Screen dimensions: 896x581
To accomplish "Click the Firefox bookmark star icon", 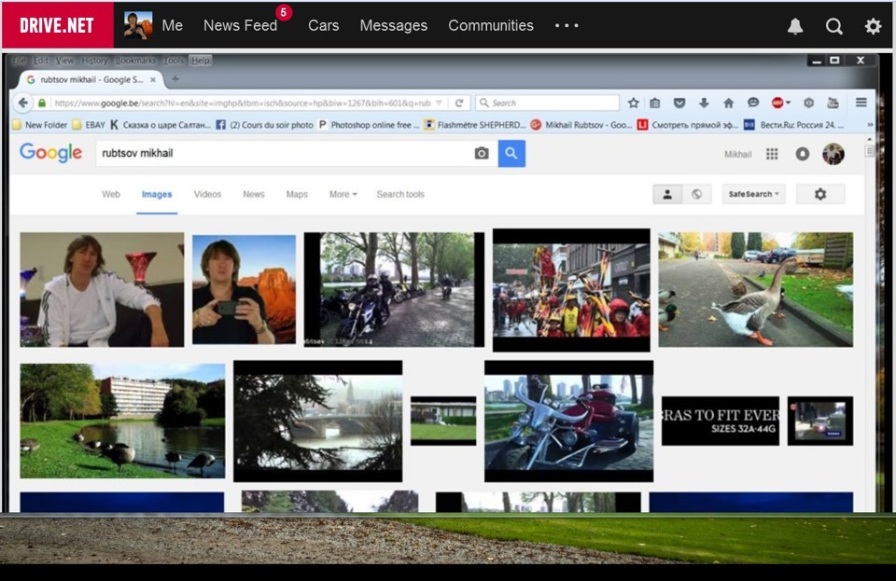I will 634,103.
